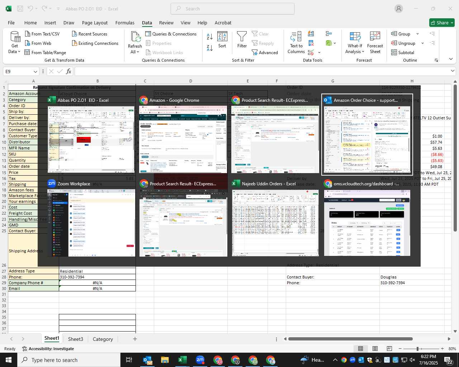Click the Zoom Out minus button
459x367 pixels.
(x=400, y=349)
